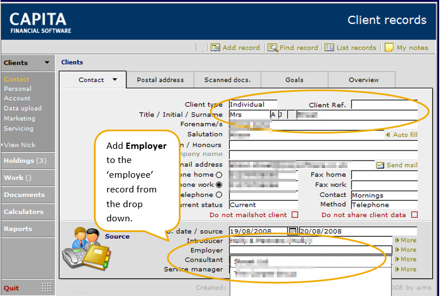Click the More text beside Introducer
The image size is (442, 296).
(x=409, y=240)
